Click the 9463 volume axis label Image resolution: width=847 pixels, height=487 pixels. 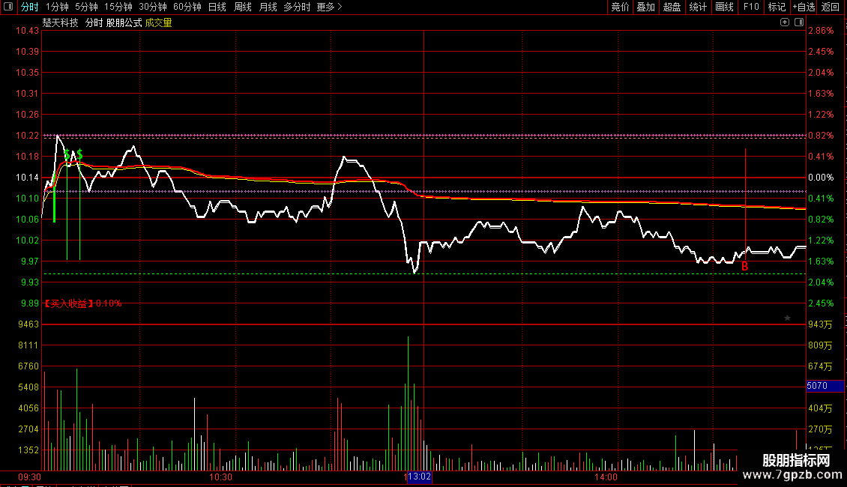pos(28,324)
